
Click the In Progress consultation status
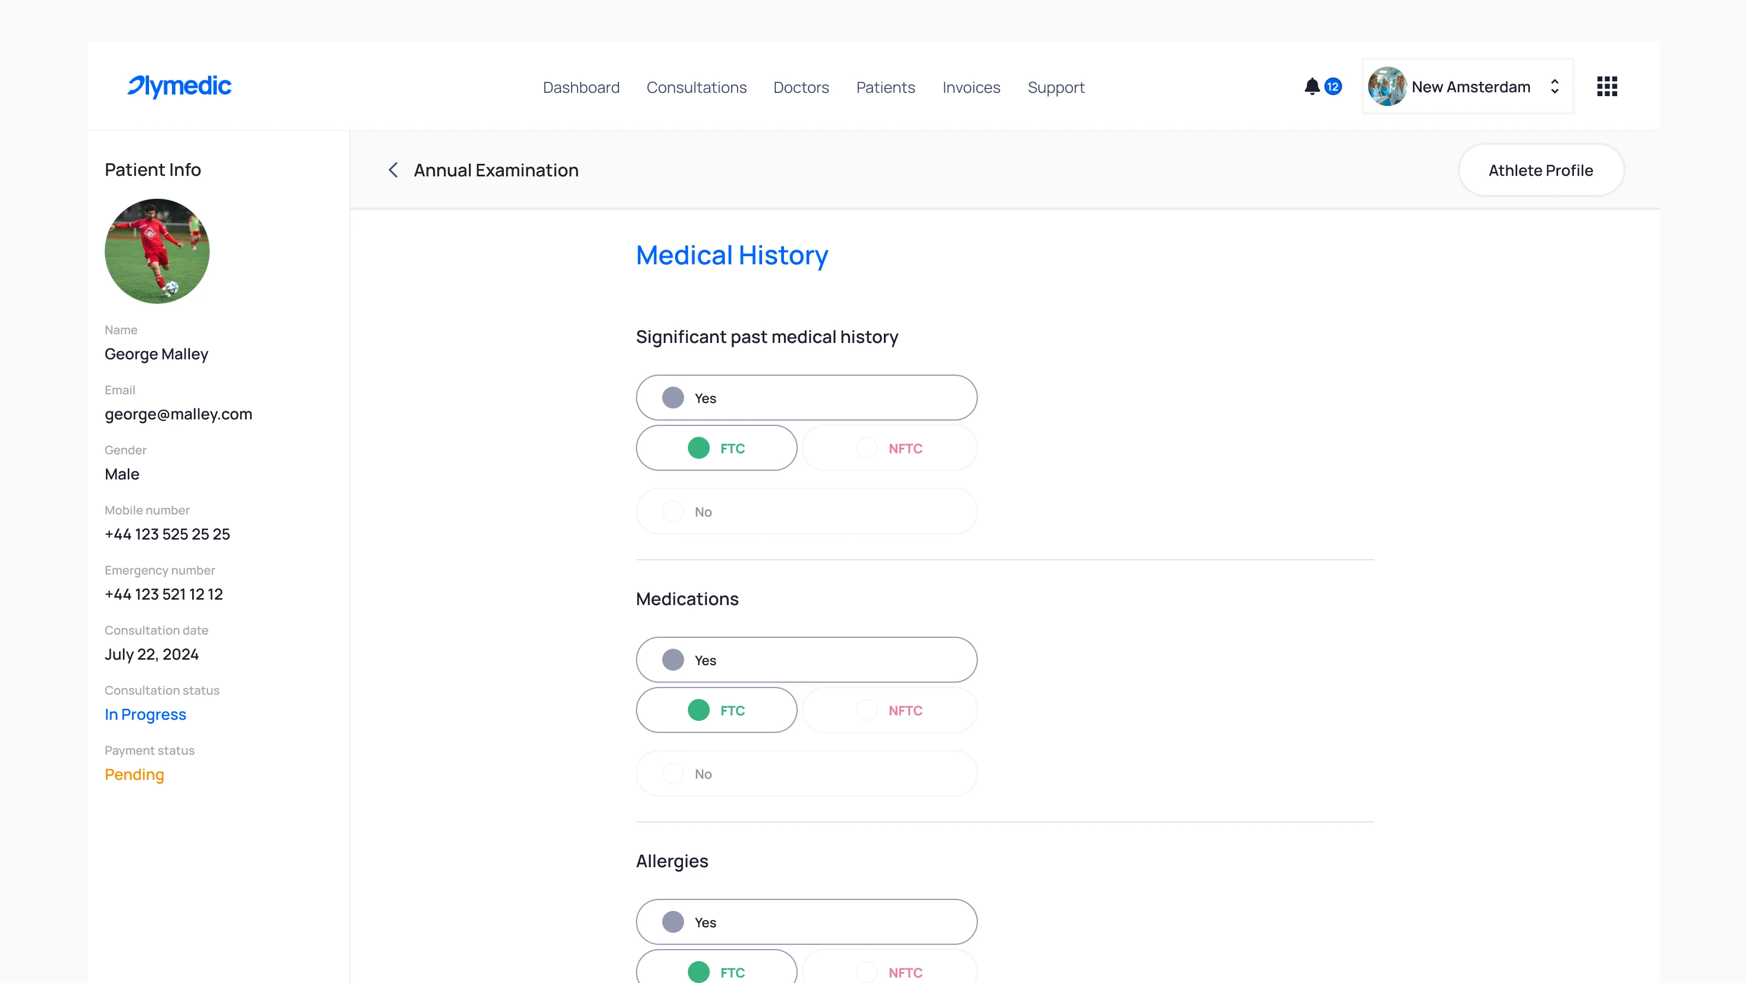145,714
